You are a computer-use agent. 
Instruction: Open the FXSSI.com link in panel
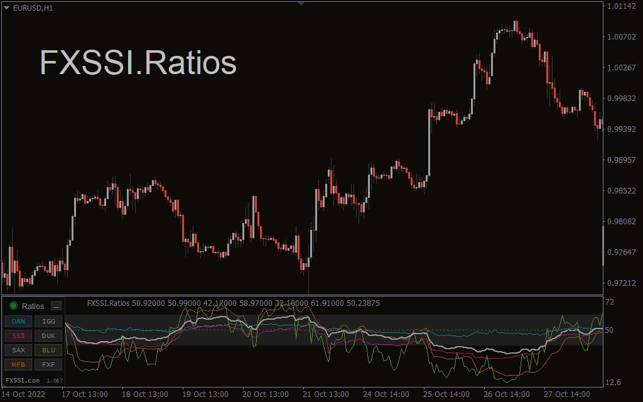click(x=23, y=380)
